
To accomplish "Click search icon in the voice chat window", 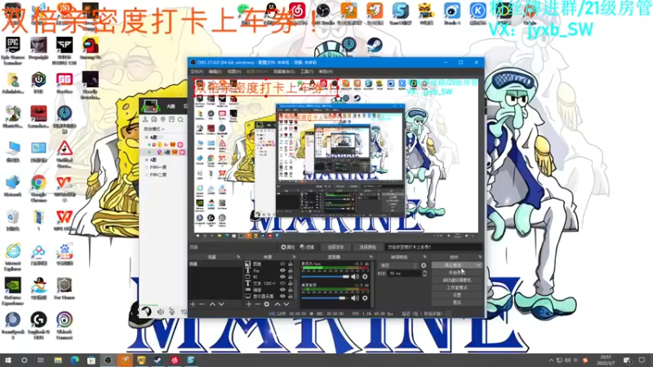I will coord(180,120).
